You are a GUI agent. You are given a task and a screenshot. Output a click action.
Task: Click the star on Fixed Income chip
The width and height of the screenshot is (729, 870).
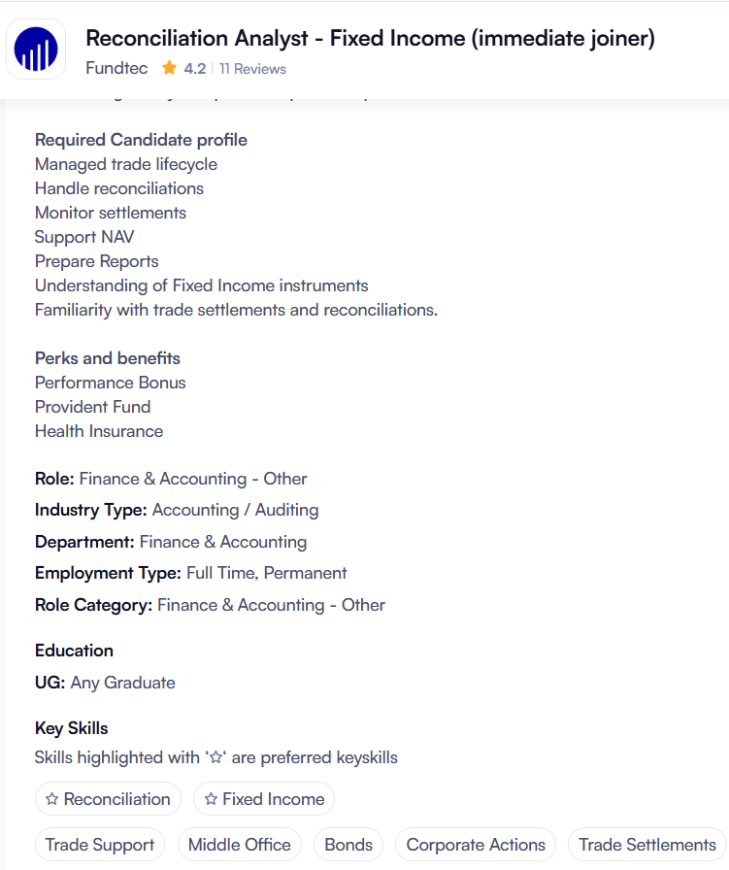[211, 800]
